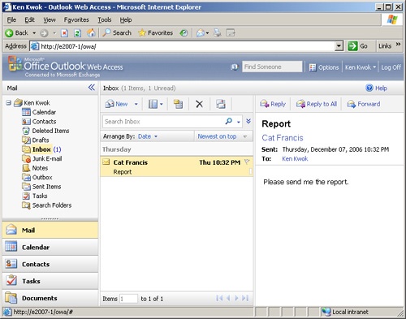Go to first page of items
This screenshot has width=406, height=319.
[219, 298]
